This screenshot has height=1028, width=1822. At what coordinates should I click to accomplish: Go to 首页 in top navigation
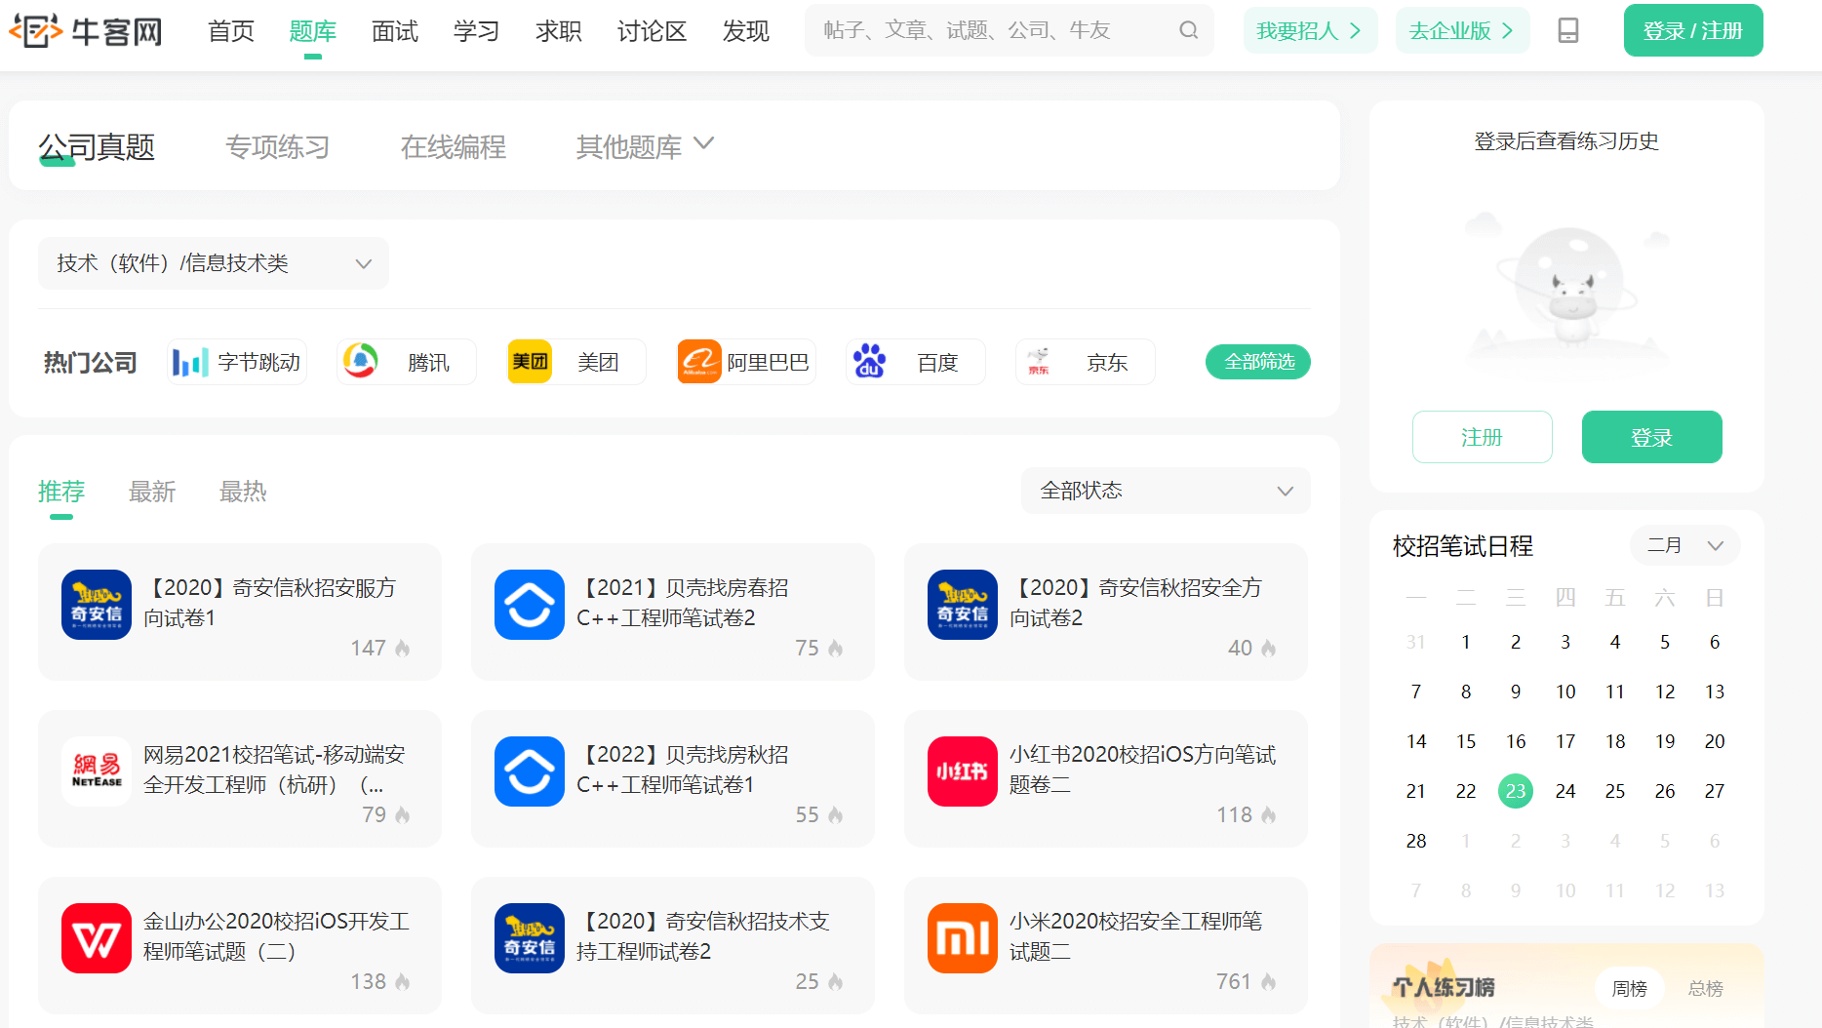(231, 31)
